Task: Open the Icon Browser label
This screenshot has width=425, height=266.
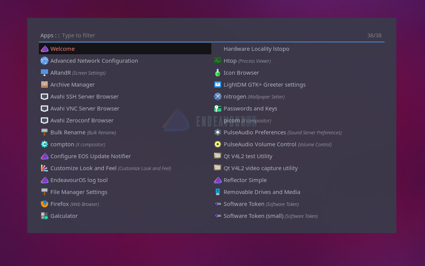Action: [x=241, y=73]
